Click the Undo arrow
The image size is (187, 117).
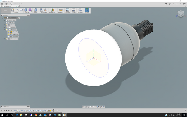tap(15, 4)
